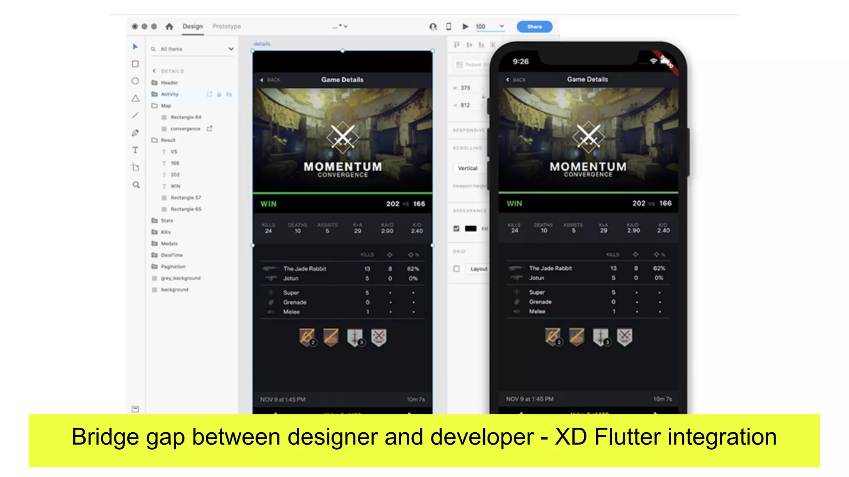Screen dimensions: 849x477
Task: Expand the Header folder layer
Action: (155, 82)
